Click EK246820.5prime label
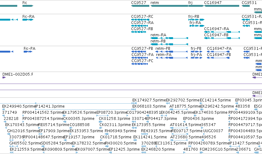The height and width of the screenshot is (154, 262). tap(158, 149)
